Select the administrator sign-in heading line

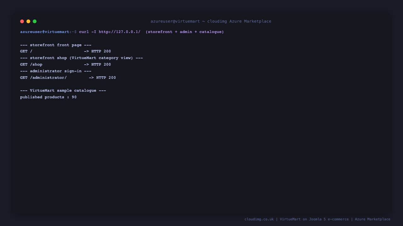(x=56, y=71)
